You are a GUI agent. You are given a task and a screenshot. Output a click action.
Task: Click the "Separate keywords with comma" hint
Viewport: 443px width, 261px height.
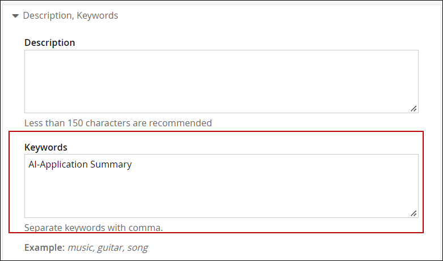coord(93,228)
